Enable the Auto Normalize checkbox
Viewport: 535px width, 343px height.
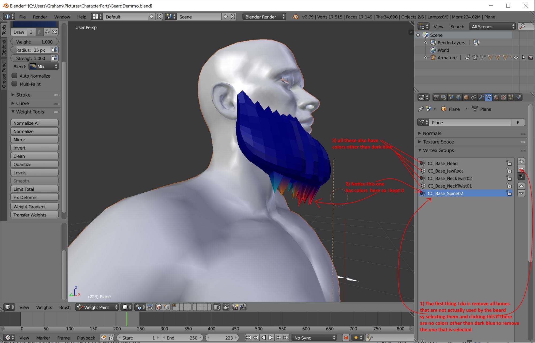(x=14, y=76)
